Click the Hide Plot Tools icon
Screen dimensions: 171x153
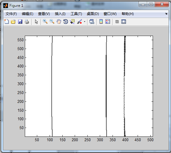117,22
